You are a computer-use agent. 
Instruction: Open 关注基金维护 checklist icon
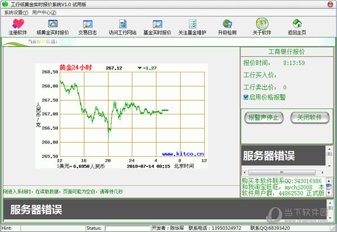pos(192,24)
